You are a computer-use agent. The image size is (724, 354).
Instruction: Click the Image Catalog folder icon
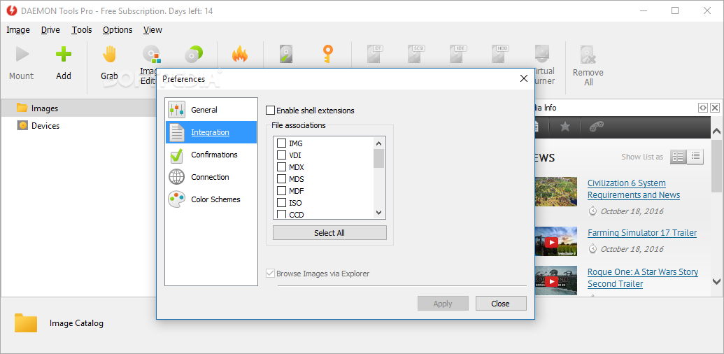25,323
